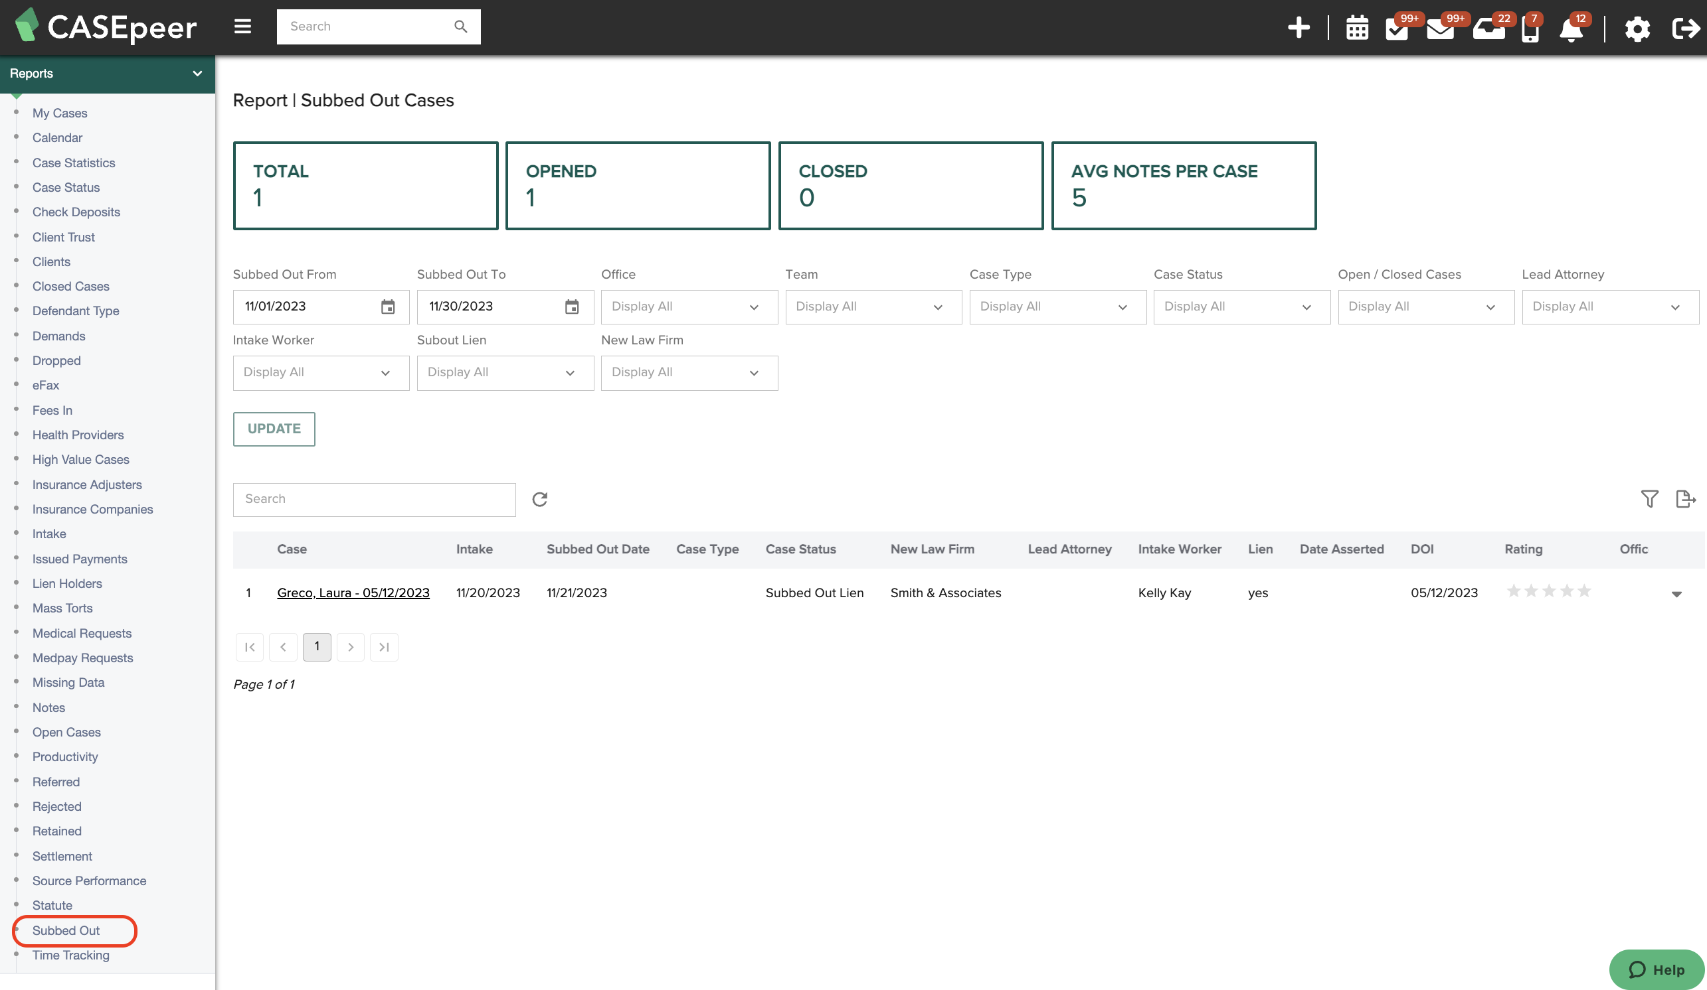Open Subbed Out From calendar picker
This screenshot has height=990, width=1707.
coord(388,307)
